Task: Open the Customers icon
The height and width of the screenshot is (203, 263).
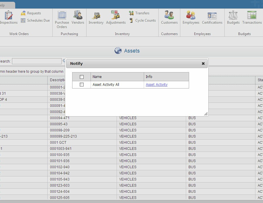Action: 169,16
